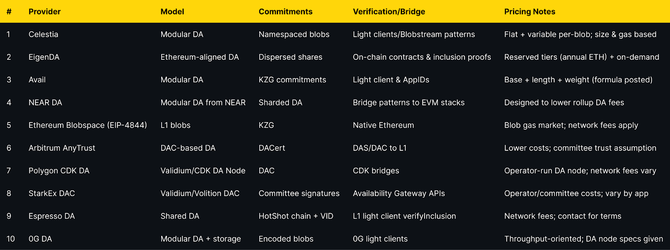This screenshot has height=250, width=670.
Task: Select the Pricing Notes column header
Action: pos(530,12)
